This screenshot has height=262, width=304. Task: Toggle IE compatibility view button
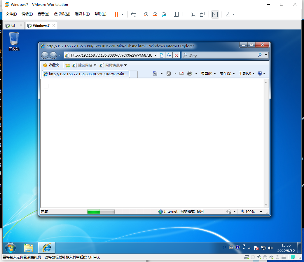162,55
